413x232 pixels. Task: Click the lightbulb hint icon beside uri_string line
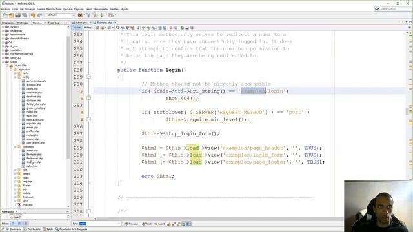[82, 91]
